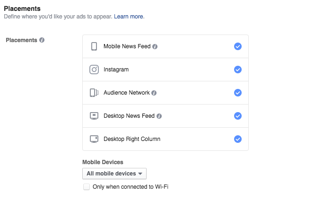Image resolution: width=314 pixels, height=210 pixels.
Task: Click the Desktop Right Column monitor icon
Action: click(94, 139)
